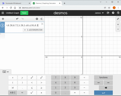Redo the last undone edit
The height and width of the screenshot is (96, 121).
coord(22,19)
